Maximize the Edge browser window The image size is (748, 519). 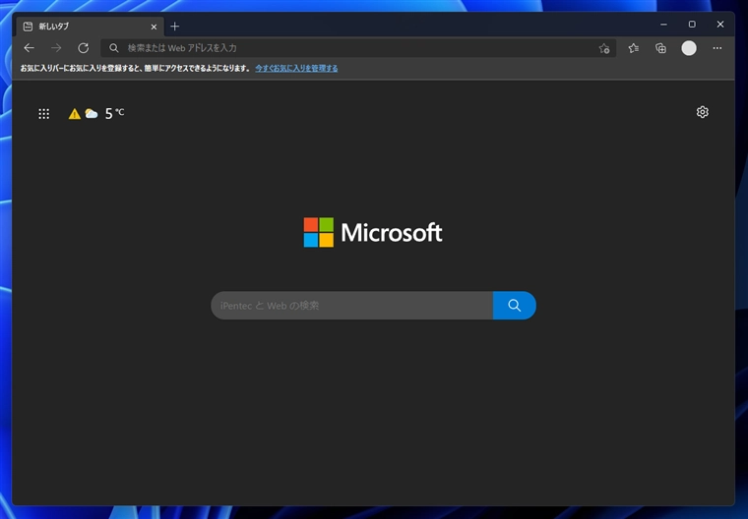coord(692,25)
